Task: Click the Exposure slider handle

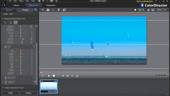Action: [x=20, y=26]
